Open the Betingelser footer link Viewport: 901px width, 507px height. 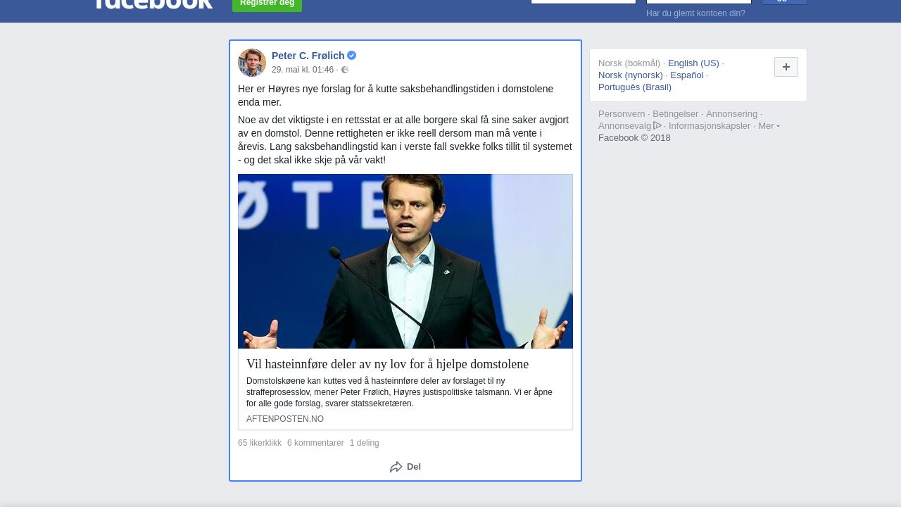(676, 114)
